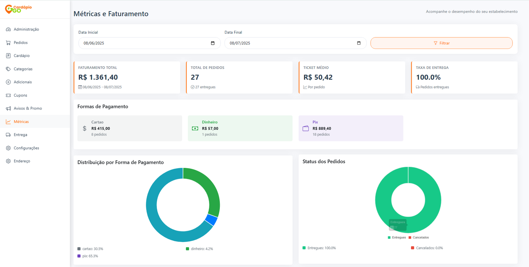
Task: Click the pix purple legend swatch
Action: pyautogui.click(x=79, y=256)
